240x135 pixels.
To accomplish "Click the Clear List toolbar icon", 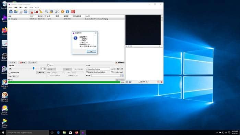I will coord(36,11).
